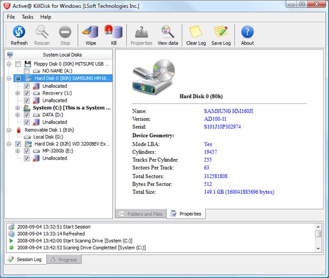Switch to the Session Log tab
The image size is (329, 278).
click(x=25, y=259)
